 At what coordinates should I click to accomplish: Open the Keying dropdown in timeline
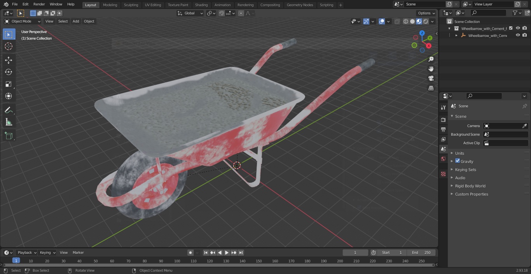(x=48, y=253)
